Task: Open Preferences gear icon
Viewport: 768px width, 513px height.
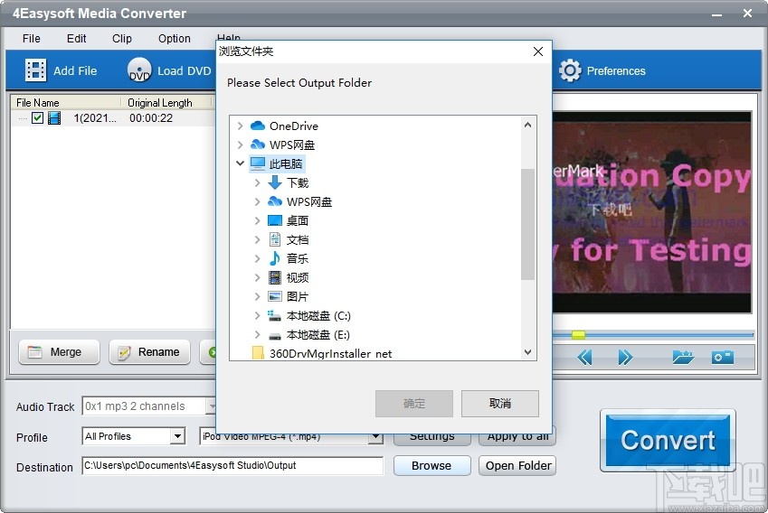Action: [x=570, y=71]
